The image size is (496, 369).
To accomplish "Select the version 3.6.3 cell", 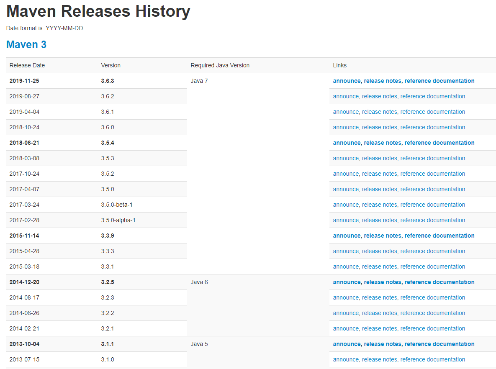I will [142, 81].
